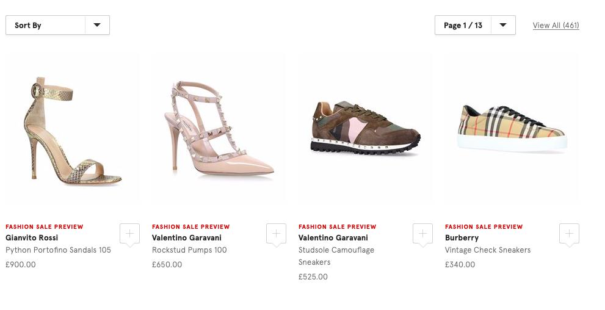Open Studsole Camouflage Sneakers product page
This screenshot has height=310, width=605.
coord(336,256)
